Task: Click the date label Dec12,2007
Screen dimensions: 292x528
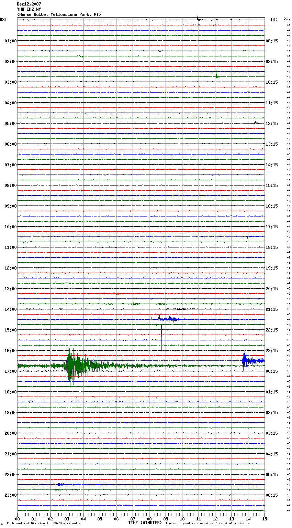Action: [x=29, y=4]
